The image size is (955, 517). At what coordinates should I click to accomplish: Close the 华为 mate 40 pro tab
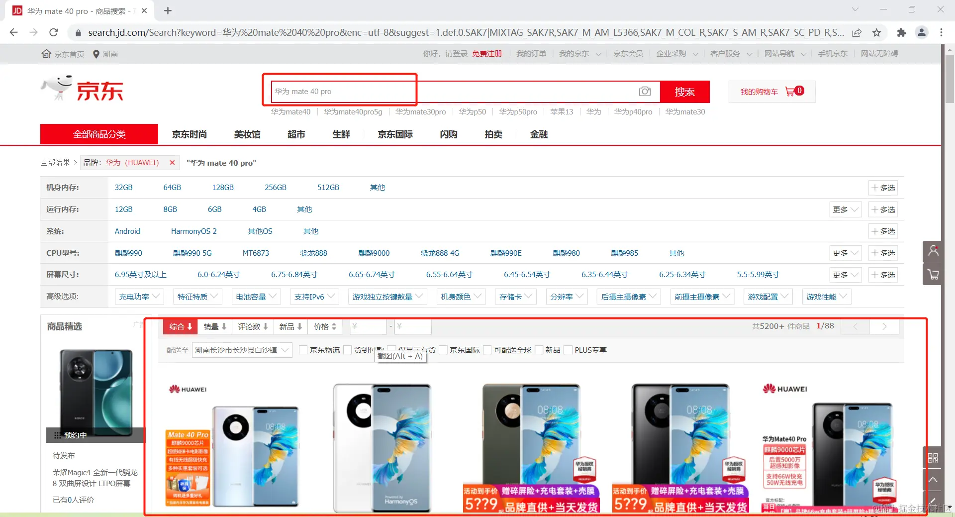tap(144, 10)
